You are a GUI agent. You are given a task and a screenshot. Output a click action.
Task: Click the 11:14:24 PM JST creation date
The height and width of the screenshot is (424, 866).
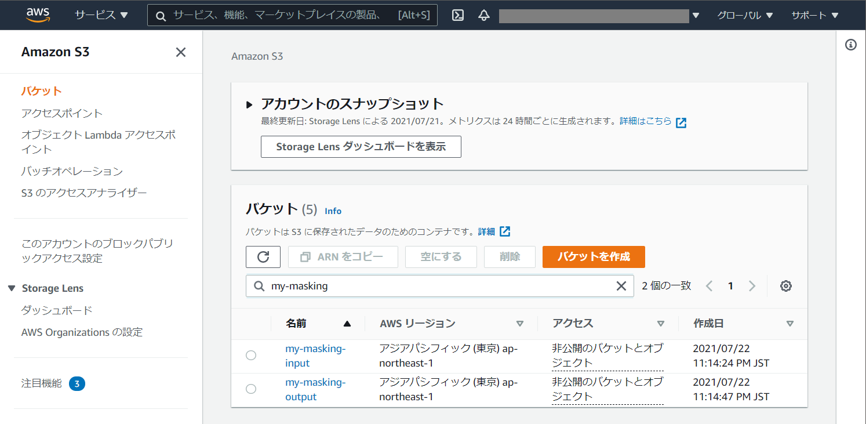[x=731, y=363]
